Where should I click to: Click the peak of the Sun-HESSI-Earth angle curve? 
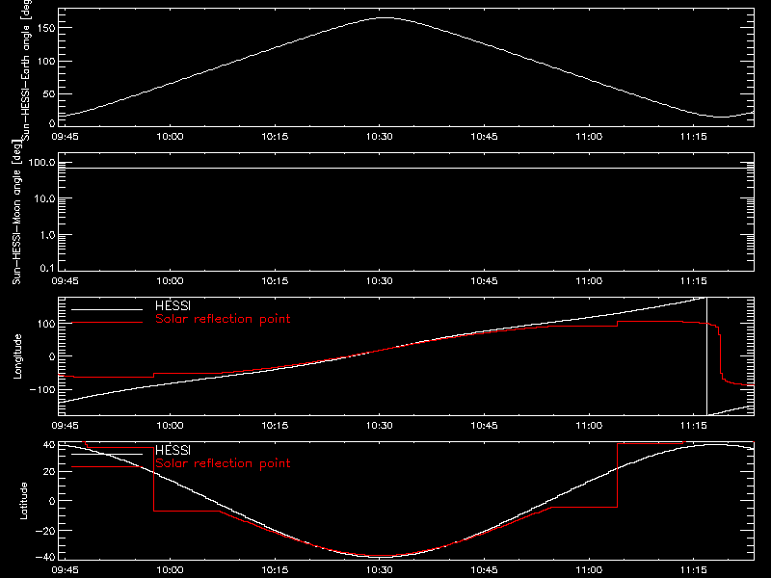pos(385,17)
